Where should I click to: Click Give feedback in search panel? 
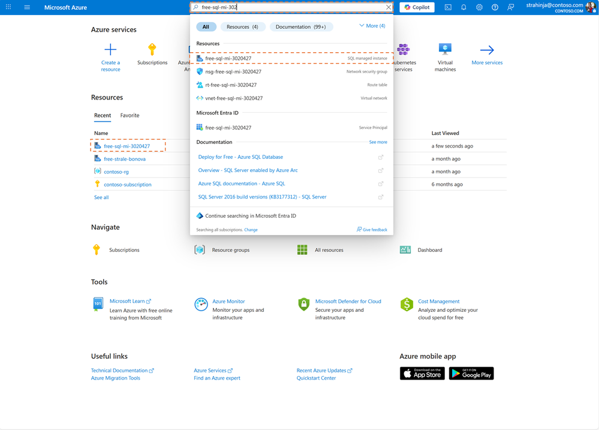point(372,230)
